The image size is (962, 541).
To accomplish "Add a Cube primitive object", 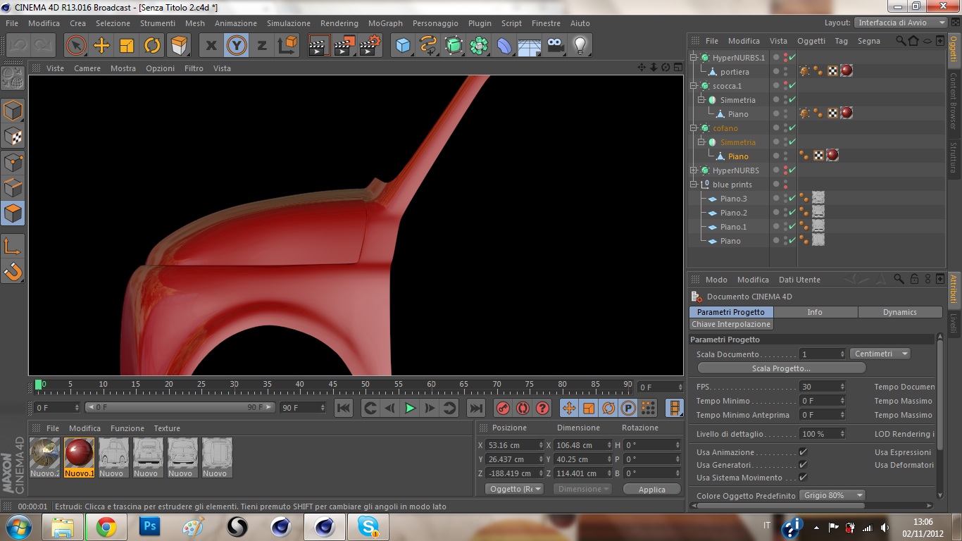I will click(x=403, y=46).
